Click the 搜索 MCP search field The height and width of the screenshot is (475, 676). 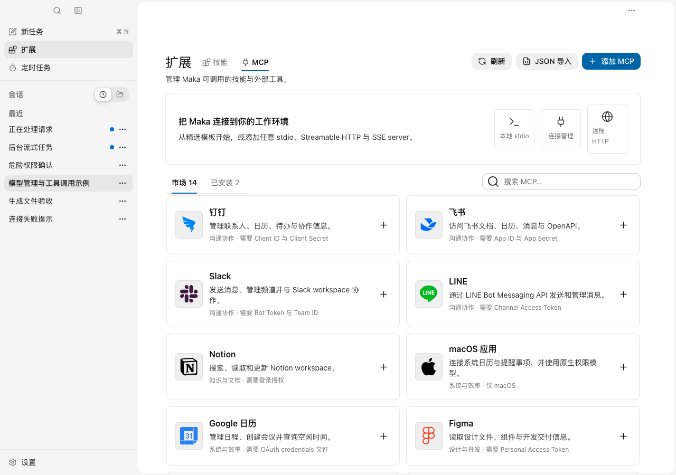(x=561, y=182)
